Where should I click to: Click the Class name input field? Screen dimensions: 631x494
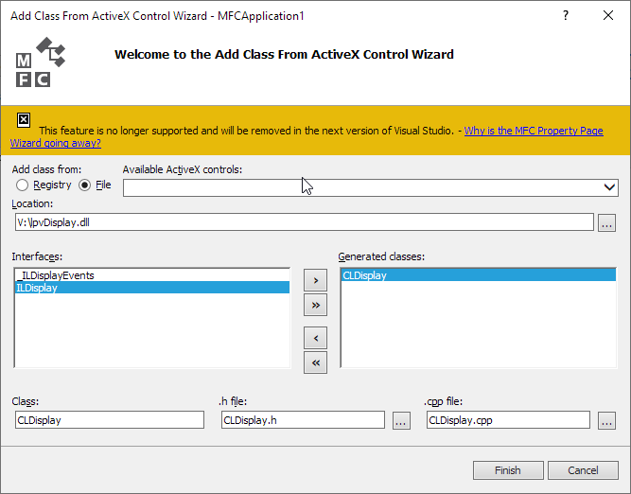110,420
